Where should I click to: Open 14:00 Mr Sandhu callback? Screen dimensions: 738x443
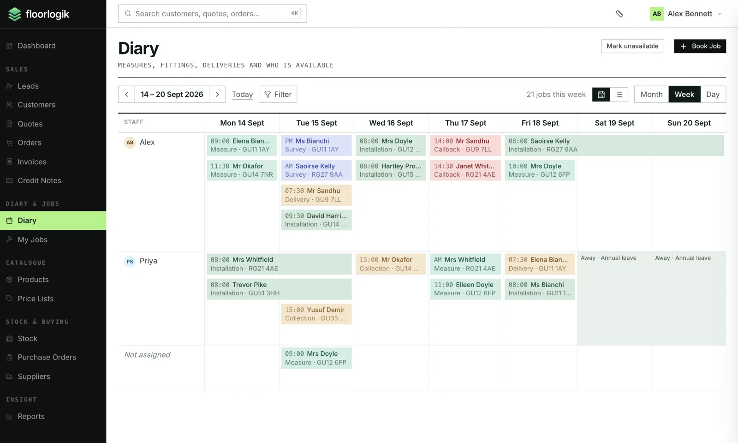coord(465,145)
